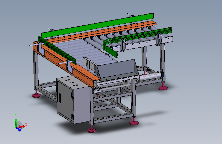Select the door handle on the control cabinet
222x144 pixels.
(60, 98)
